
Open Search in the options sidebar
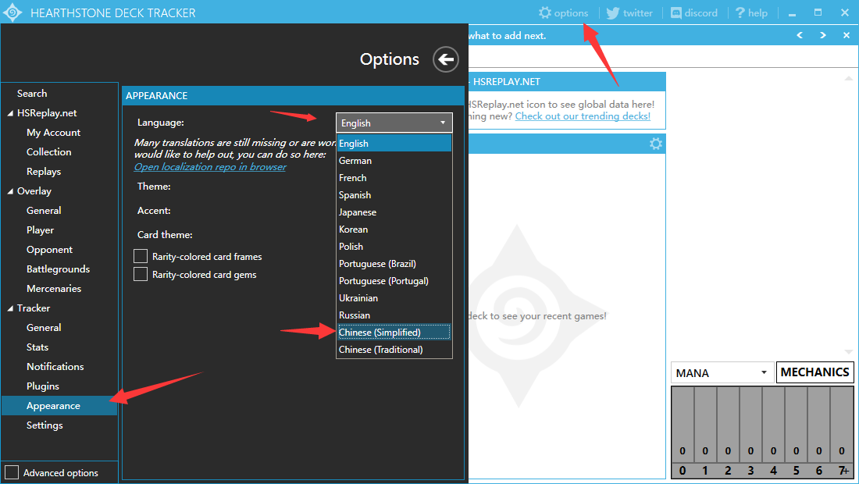(32, 94)
